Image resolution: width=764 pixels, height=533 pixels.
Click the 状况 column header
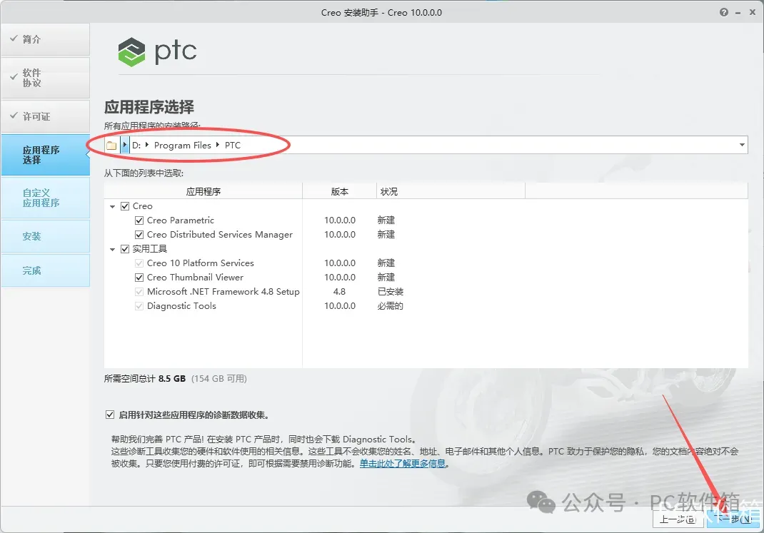coord(451,191)
